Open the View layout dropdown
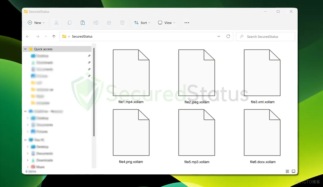Image resolution: width=323 pixels, height=187 pixels. 166,23
